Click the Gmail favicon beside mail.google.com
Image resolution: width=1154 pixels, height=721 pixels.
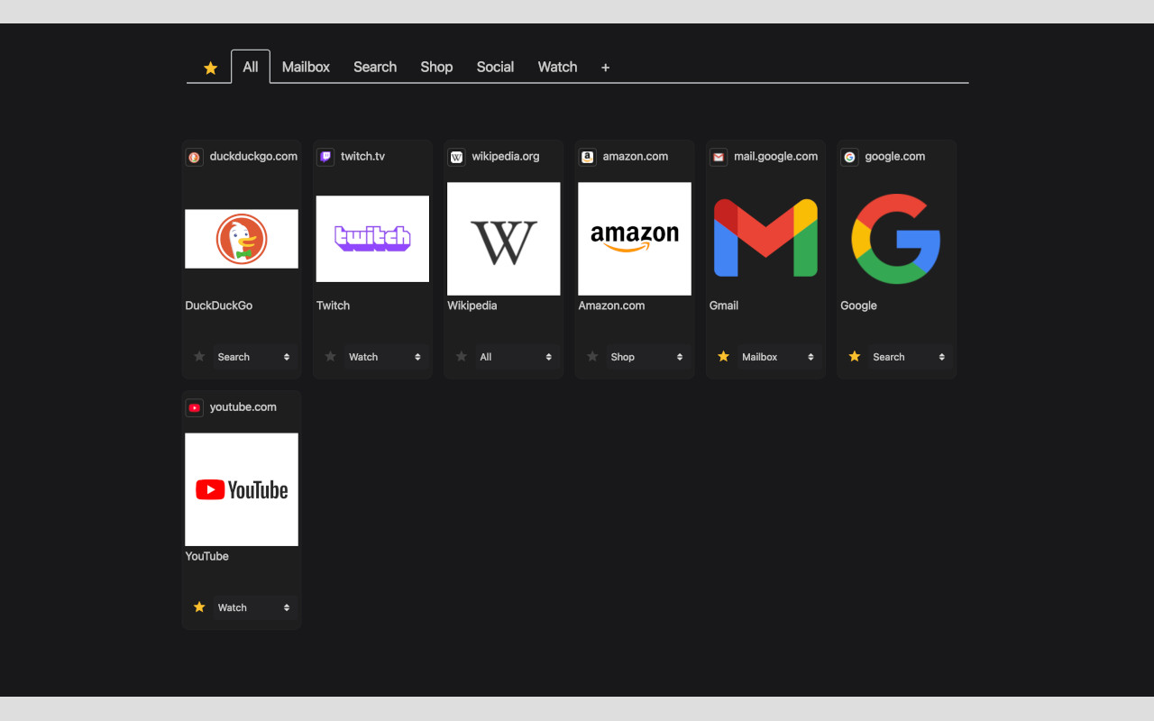(719, 157)
